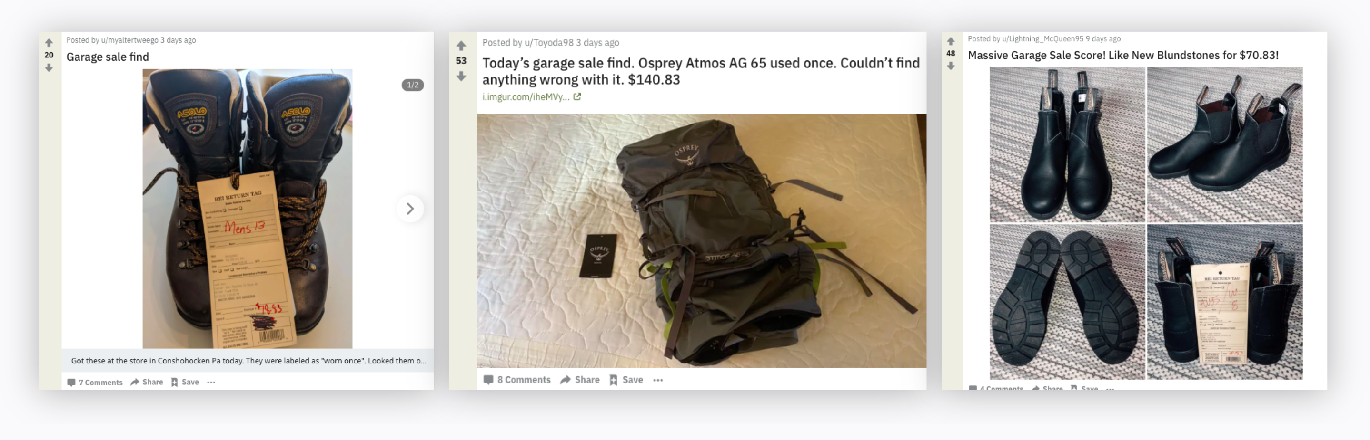Open more options on Garage sale find post
The height and width of the screenshot is (440, 1370).
point(211,382)
